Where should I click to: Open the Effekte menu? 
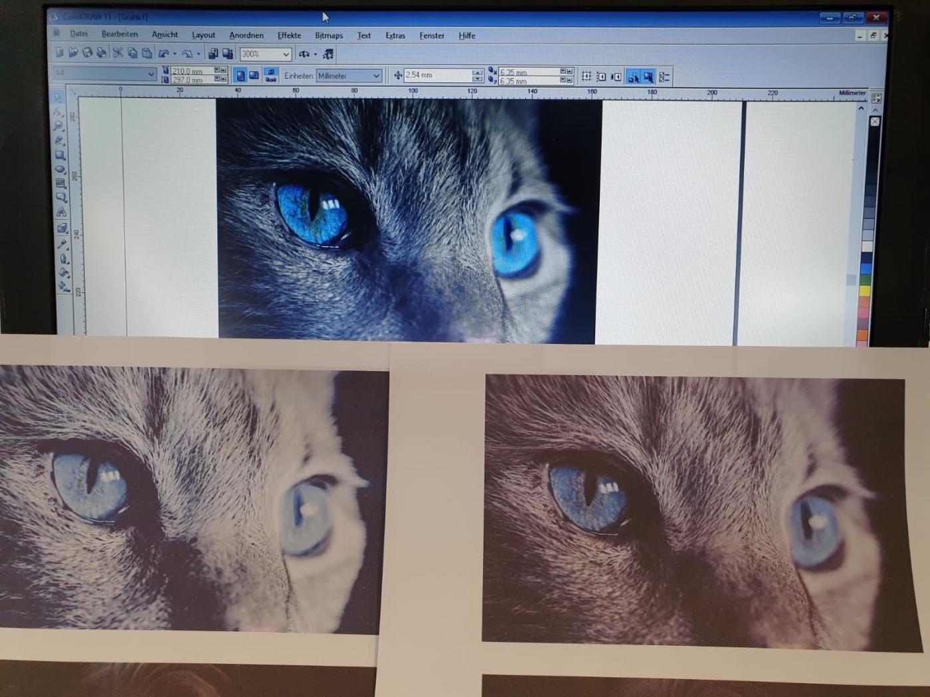289,36
